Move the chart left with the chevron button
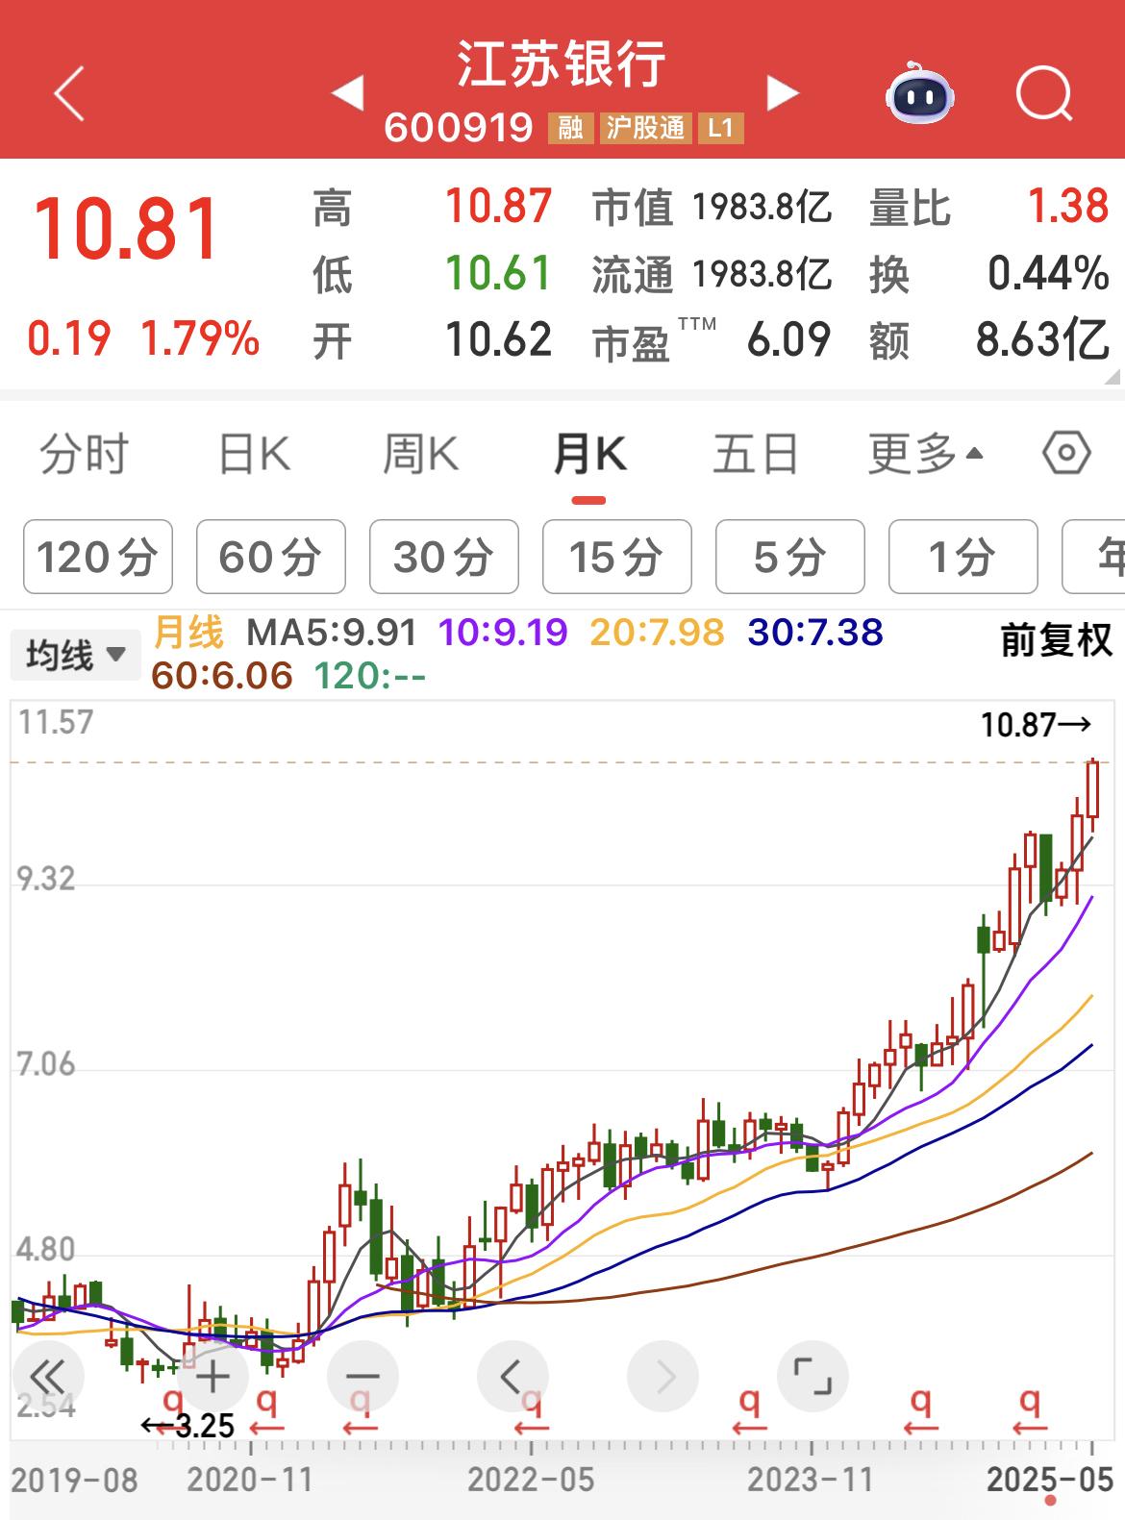 click(x=512, y=1377)
